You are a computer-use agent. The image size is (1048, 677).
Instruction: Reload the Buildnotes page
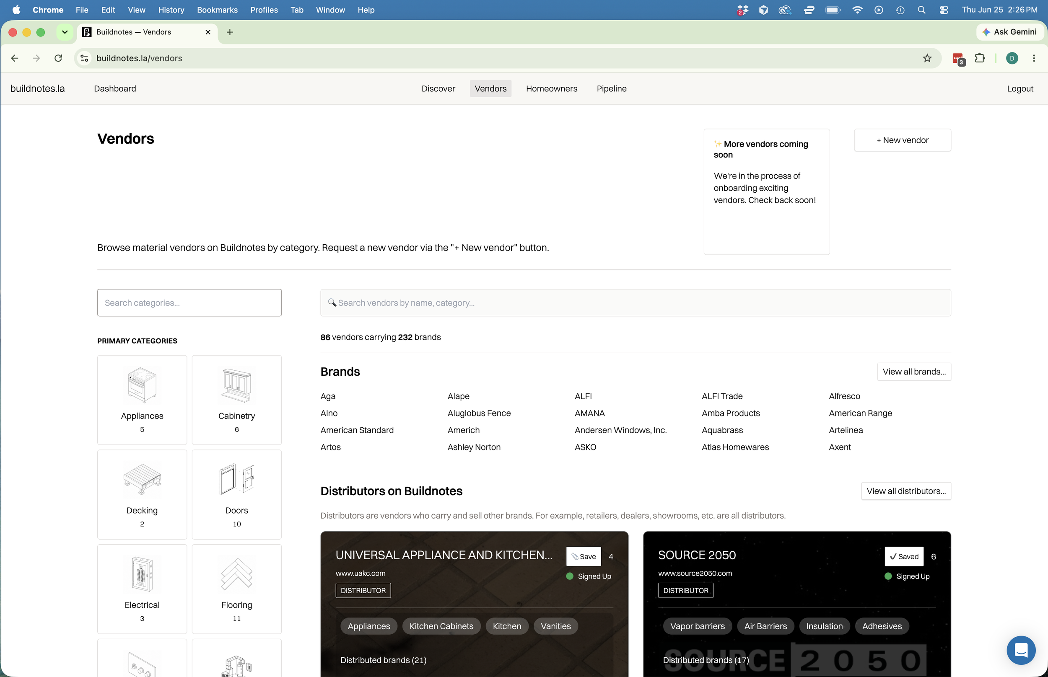click(x=58, y=58)
